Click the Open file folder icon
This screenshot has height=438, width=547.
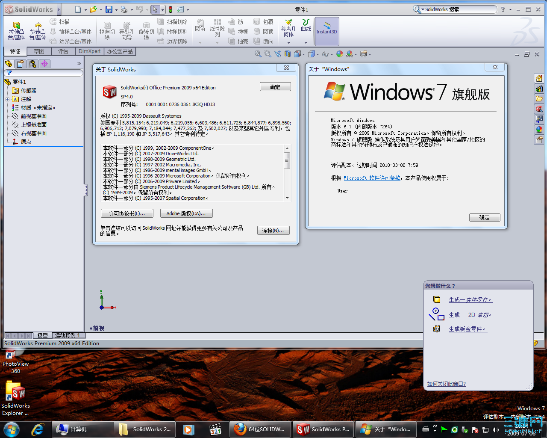[93, 9]
